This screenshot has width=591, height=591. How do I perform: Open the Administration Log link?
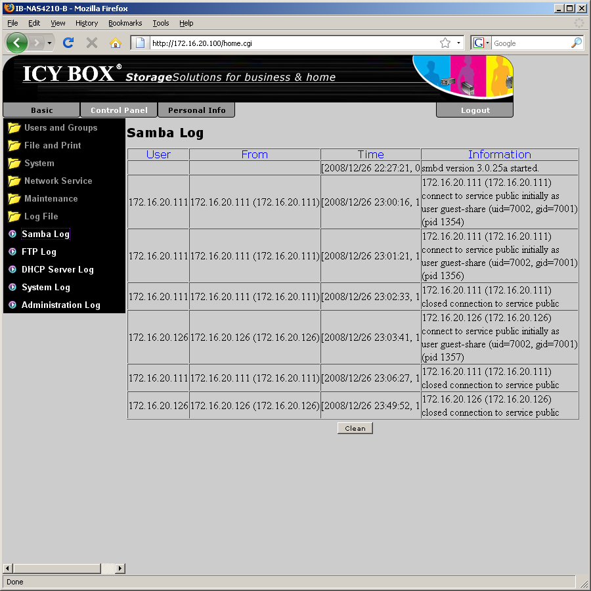[x=60, y=305]
